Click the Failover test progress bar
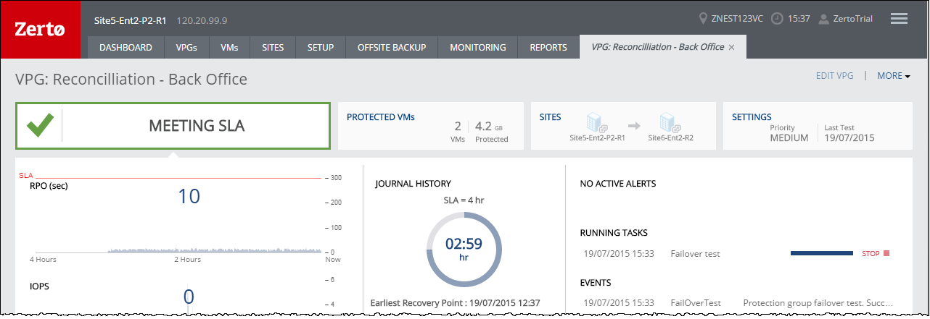The height and width of the screenshot is (319, 930). click(822, 253)
